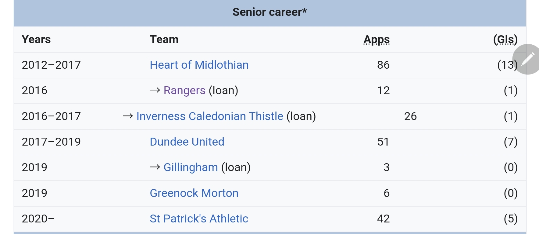539x234 pixels.
Task: Select the 2012–2017 years cell
Action: coord(51,65)
